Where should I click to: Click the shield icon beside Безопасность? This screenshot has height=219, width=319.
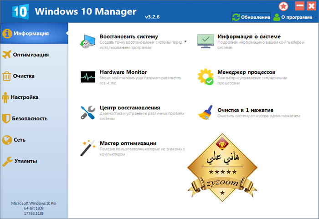coord(6,118)
